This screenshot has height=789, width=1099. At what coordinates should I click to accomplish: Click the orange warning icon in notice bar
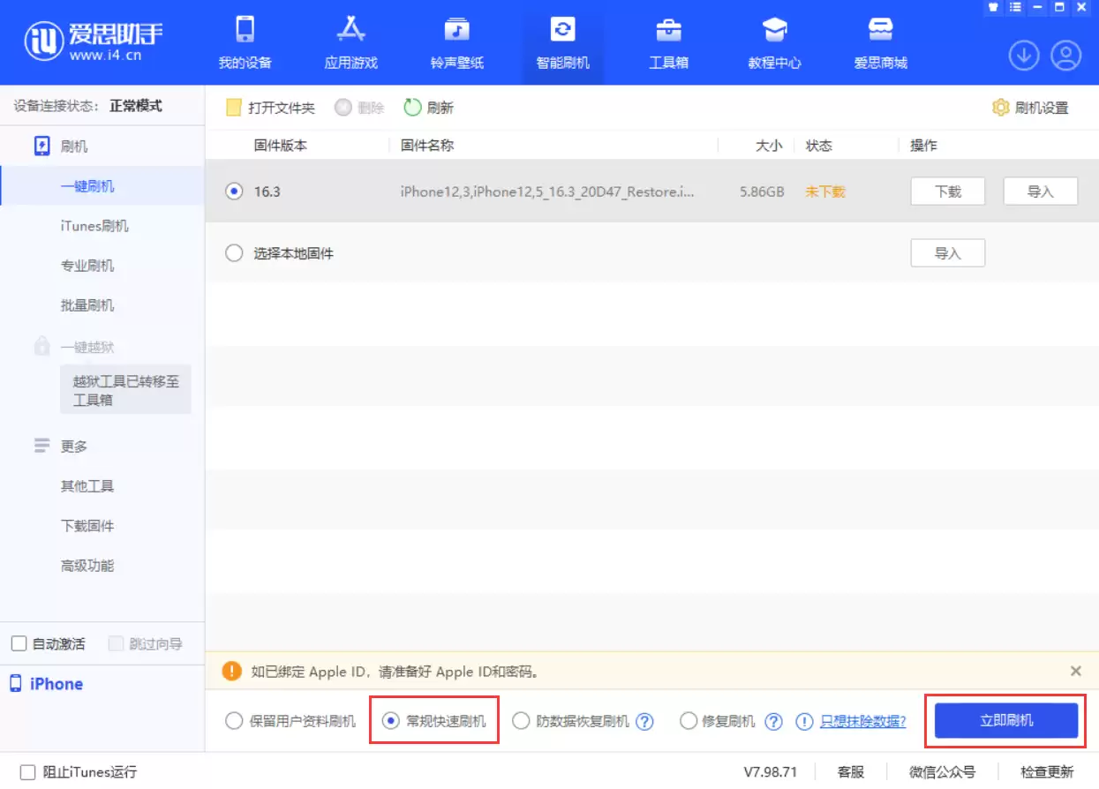point(232,671)
